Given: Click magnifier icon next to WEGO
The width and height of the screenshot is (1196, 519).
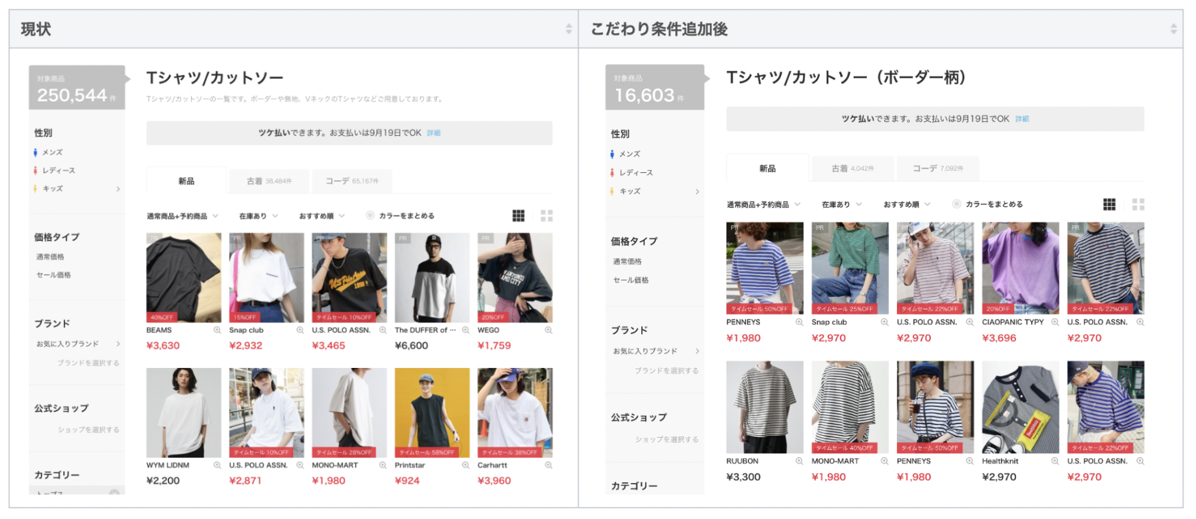Looking at the screenshot, I should tap(549, 330).
